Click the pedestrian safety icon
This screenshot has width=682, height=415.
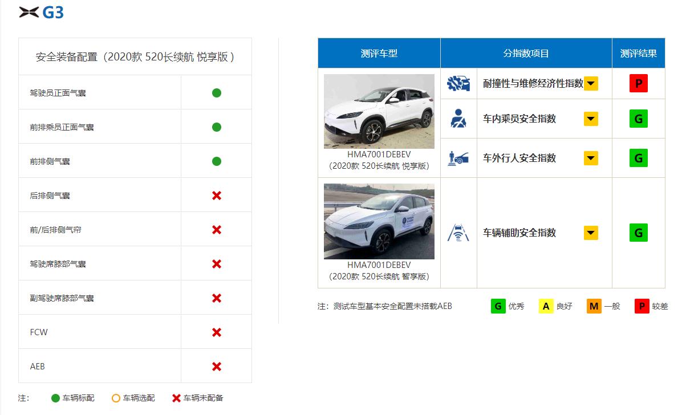point(458,158)
